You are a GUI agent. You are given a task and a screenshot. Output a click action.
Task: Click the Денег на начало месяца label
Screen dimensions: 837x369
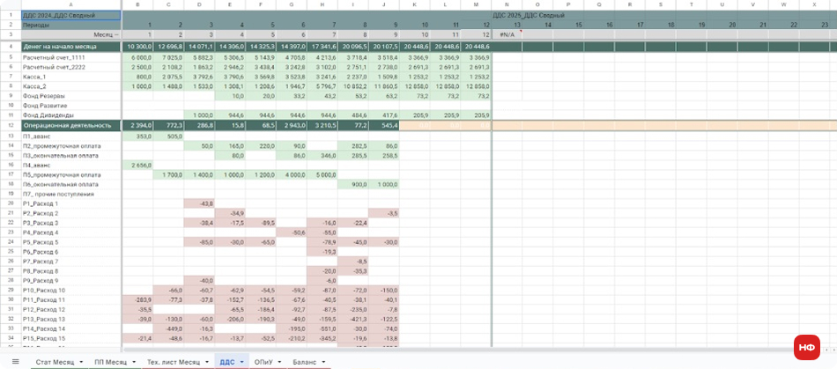coord(61,46)
